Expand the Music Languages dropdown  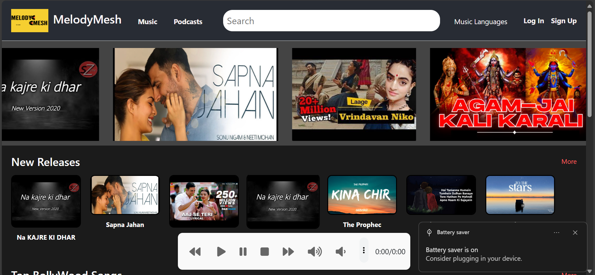tap(480, 22)
